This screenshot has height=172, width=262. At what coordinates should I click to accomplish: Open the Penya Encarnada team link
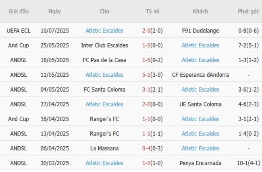coord(200,163)
